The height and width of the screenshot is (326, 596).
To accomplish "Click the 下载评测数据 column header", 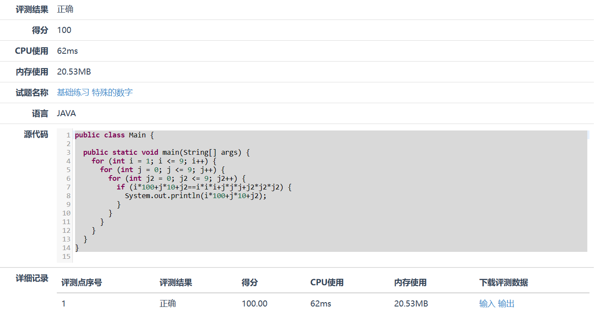I will pos(504,283).
